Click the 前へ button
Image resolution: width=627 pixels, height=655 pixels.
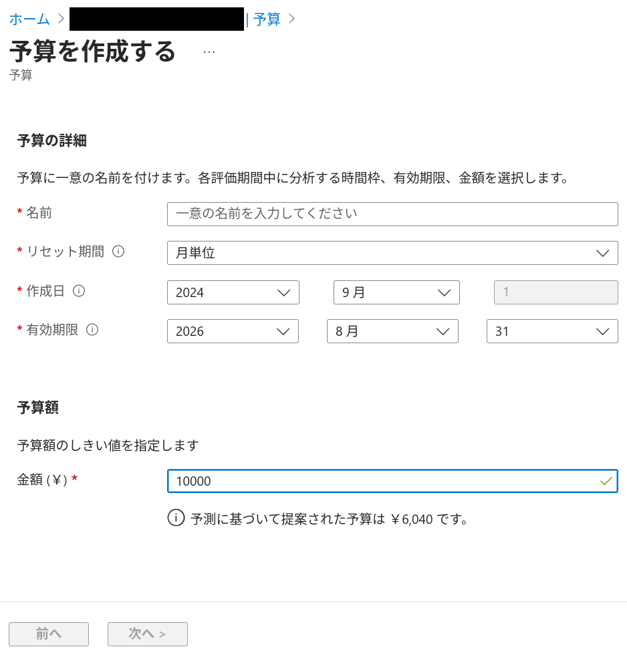(x=49, y=634)
